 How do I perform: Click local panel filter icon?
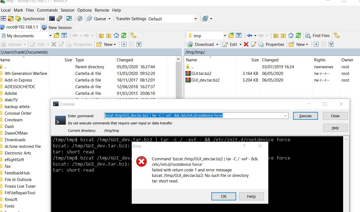coord(64,35)
